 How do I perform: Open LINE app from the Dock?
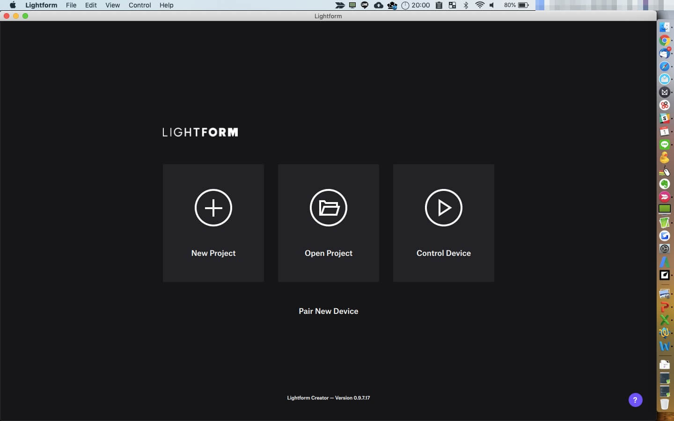[x=665, y=145]
